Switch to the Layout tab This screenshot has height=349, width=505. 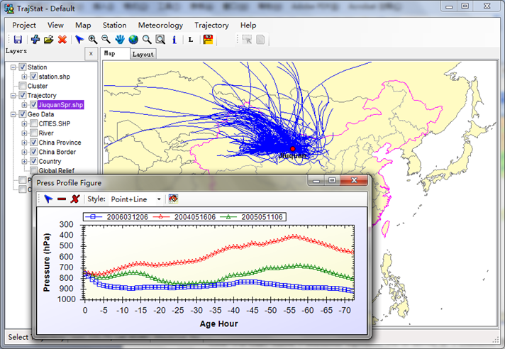click(143, 54)
